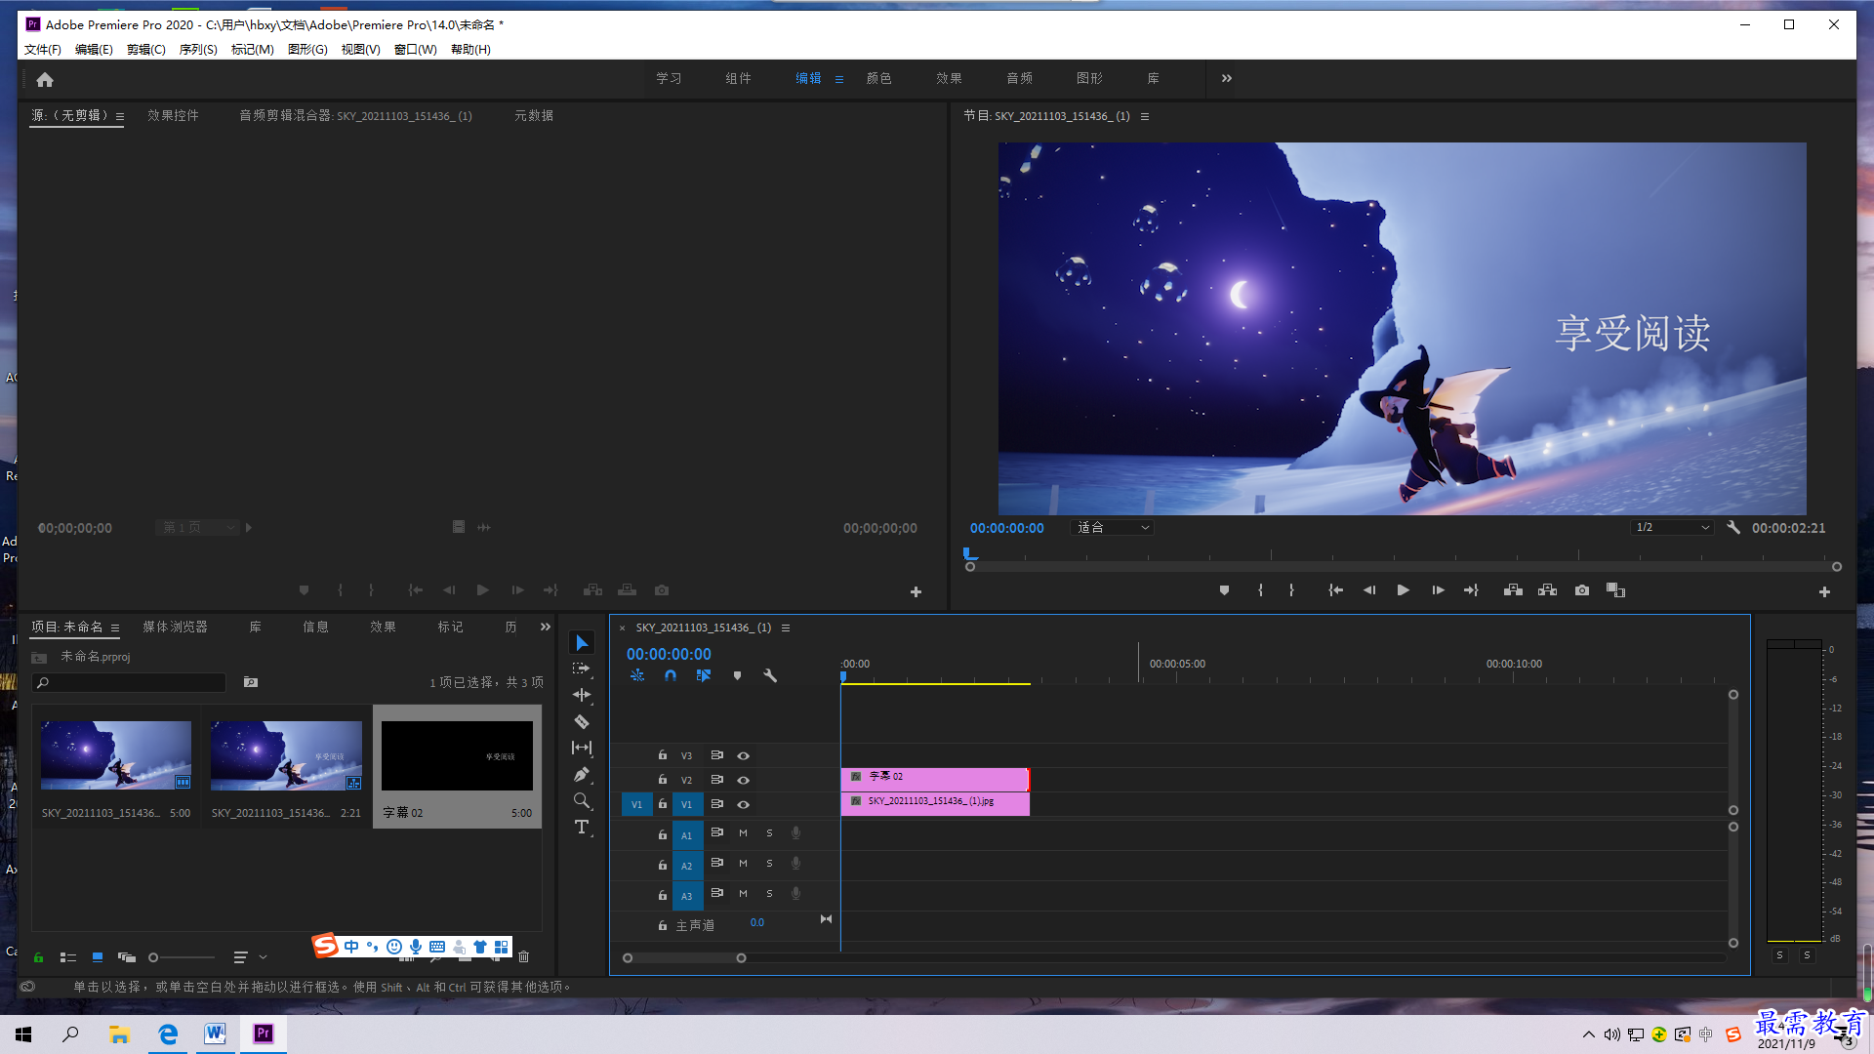The height and width of the screenshot is (1054, 1874).
Task: Select the Type tool
Action: tap(582, 828)
